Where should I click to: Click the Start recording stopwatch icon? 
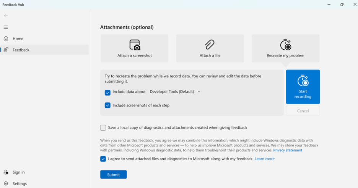pyautogui.click(x=303, y=81)
